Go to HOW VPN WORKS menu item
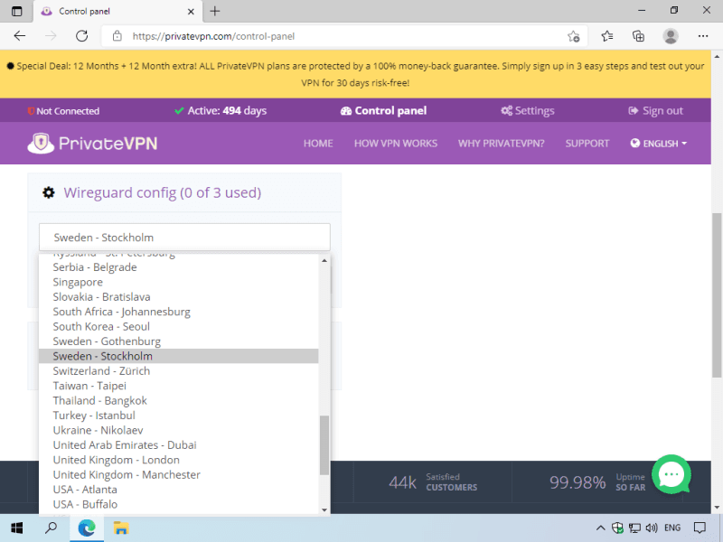This screenshot has height=542, width=723. tap(395, 144)
